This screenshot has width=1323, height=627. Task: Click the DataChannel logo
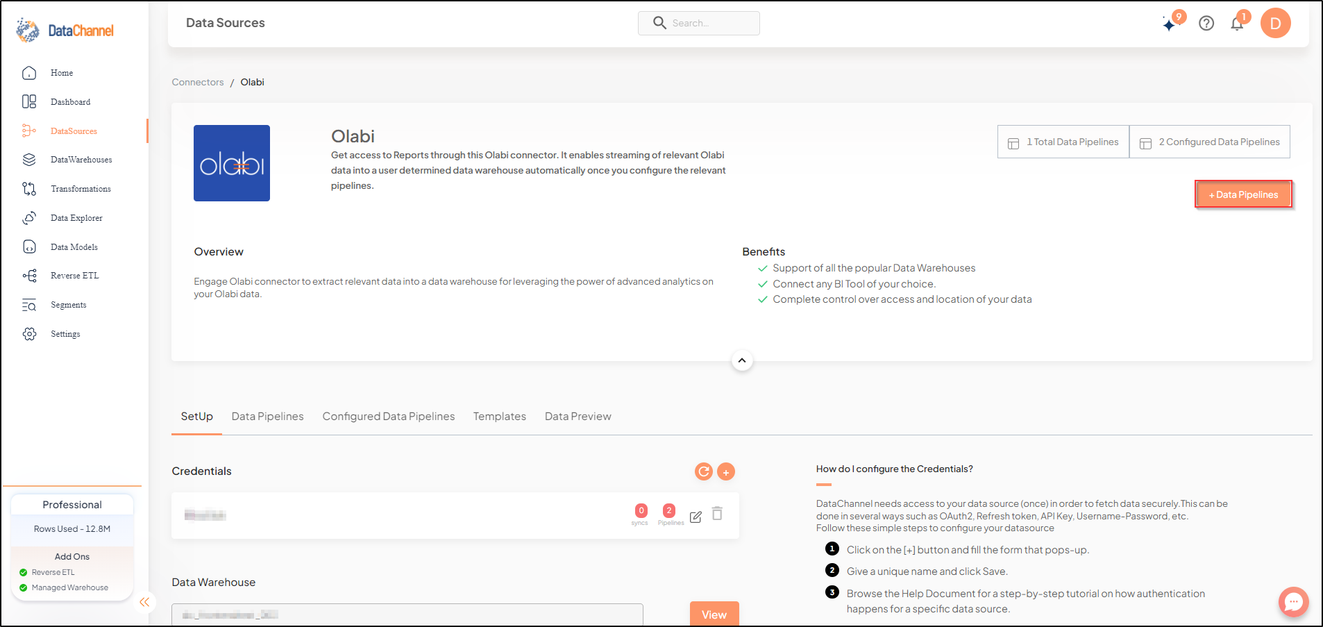pos(65,30)
